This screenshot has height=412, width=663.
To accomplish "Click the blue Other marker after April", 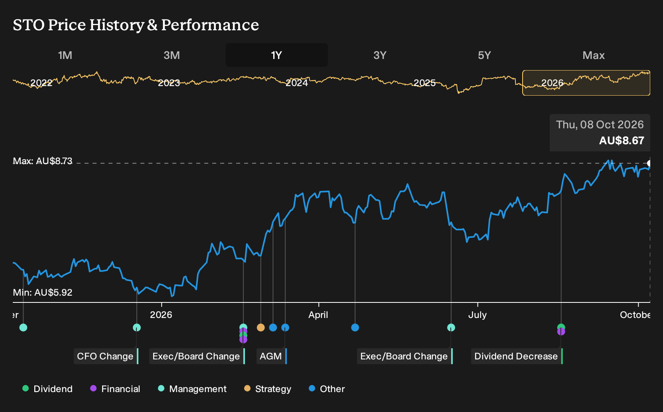I will click(355, 328).
